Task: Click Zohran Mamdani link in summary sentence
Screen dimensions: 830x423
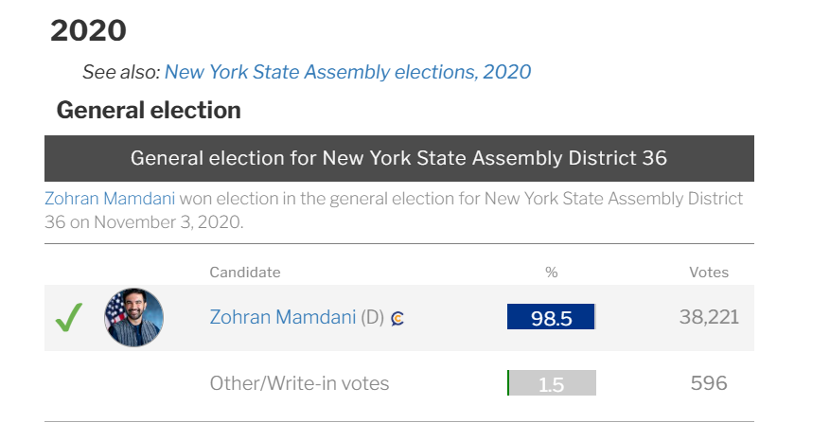Action: pyautogui.click(x=109, y=200)
